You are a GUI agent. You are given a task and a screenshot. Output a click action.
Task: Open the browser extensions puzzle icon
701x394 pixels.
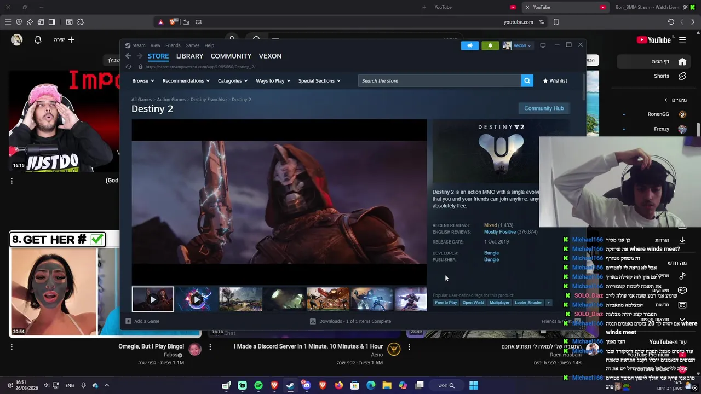(x=81, y=22)
